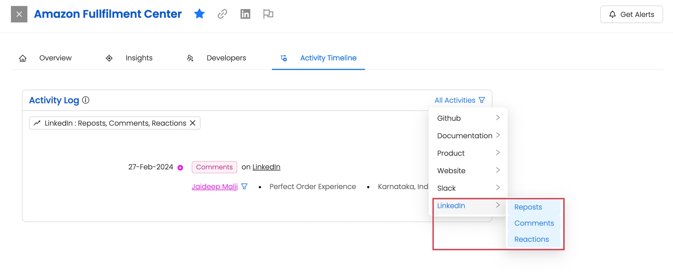Close the Amazon Fullfilment Center panel
This screenshot has width=673, height=277.
[x=19, y=14]
